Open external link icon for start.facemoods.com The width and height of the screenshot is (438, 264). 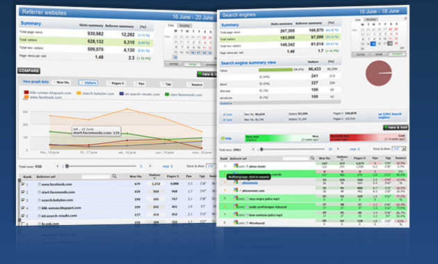[39, 192]
